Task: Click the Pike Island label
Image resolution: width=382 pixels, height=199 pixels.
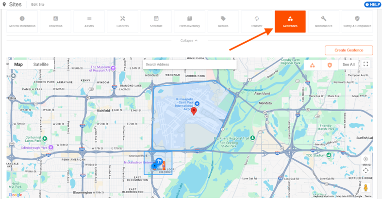Action: [262, 94]
